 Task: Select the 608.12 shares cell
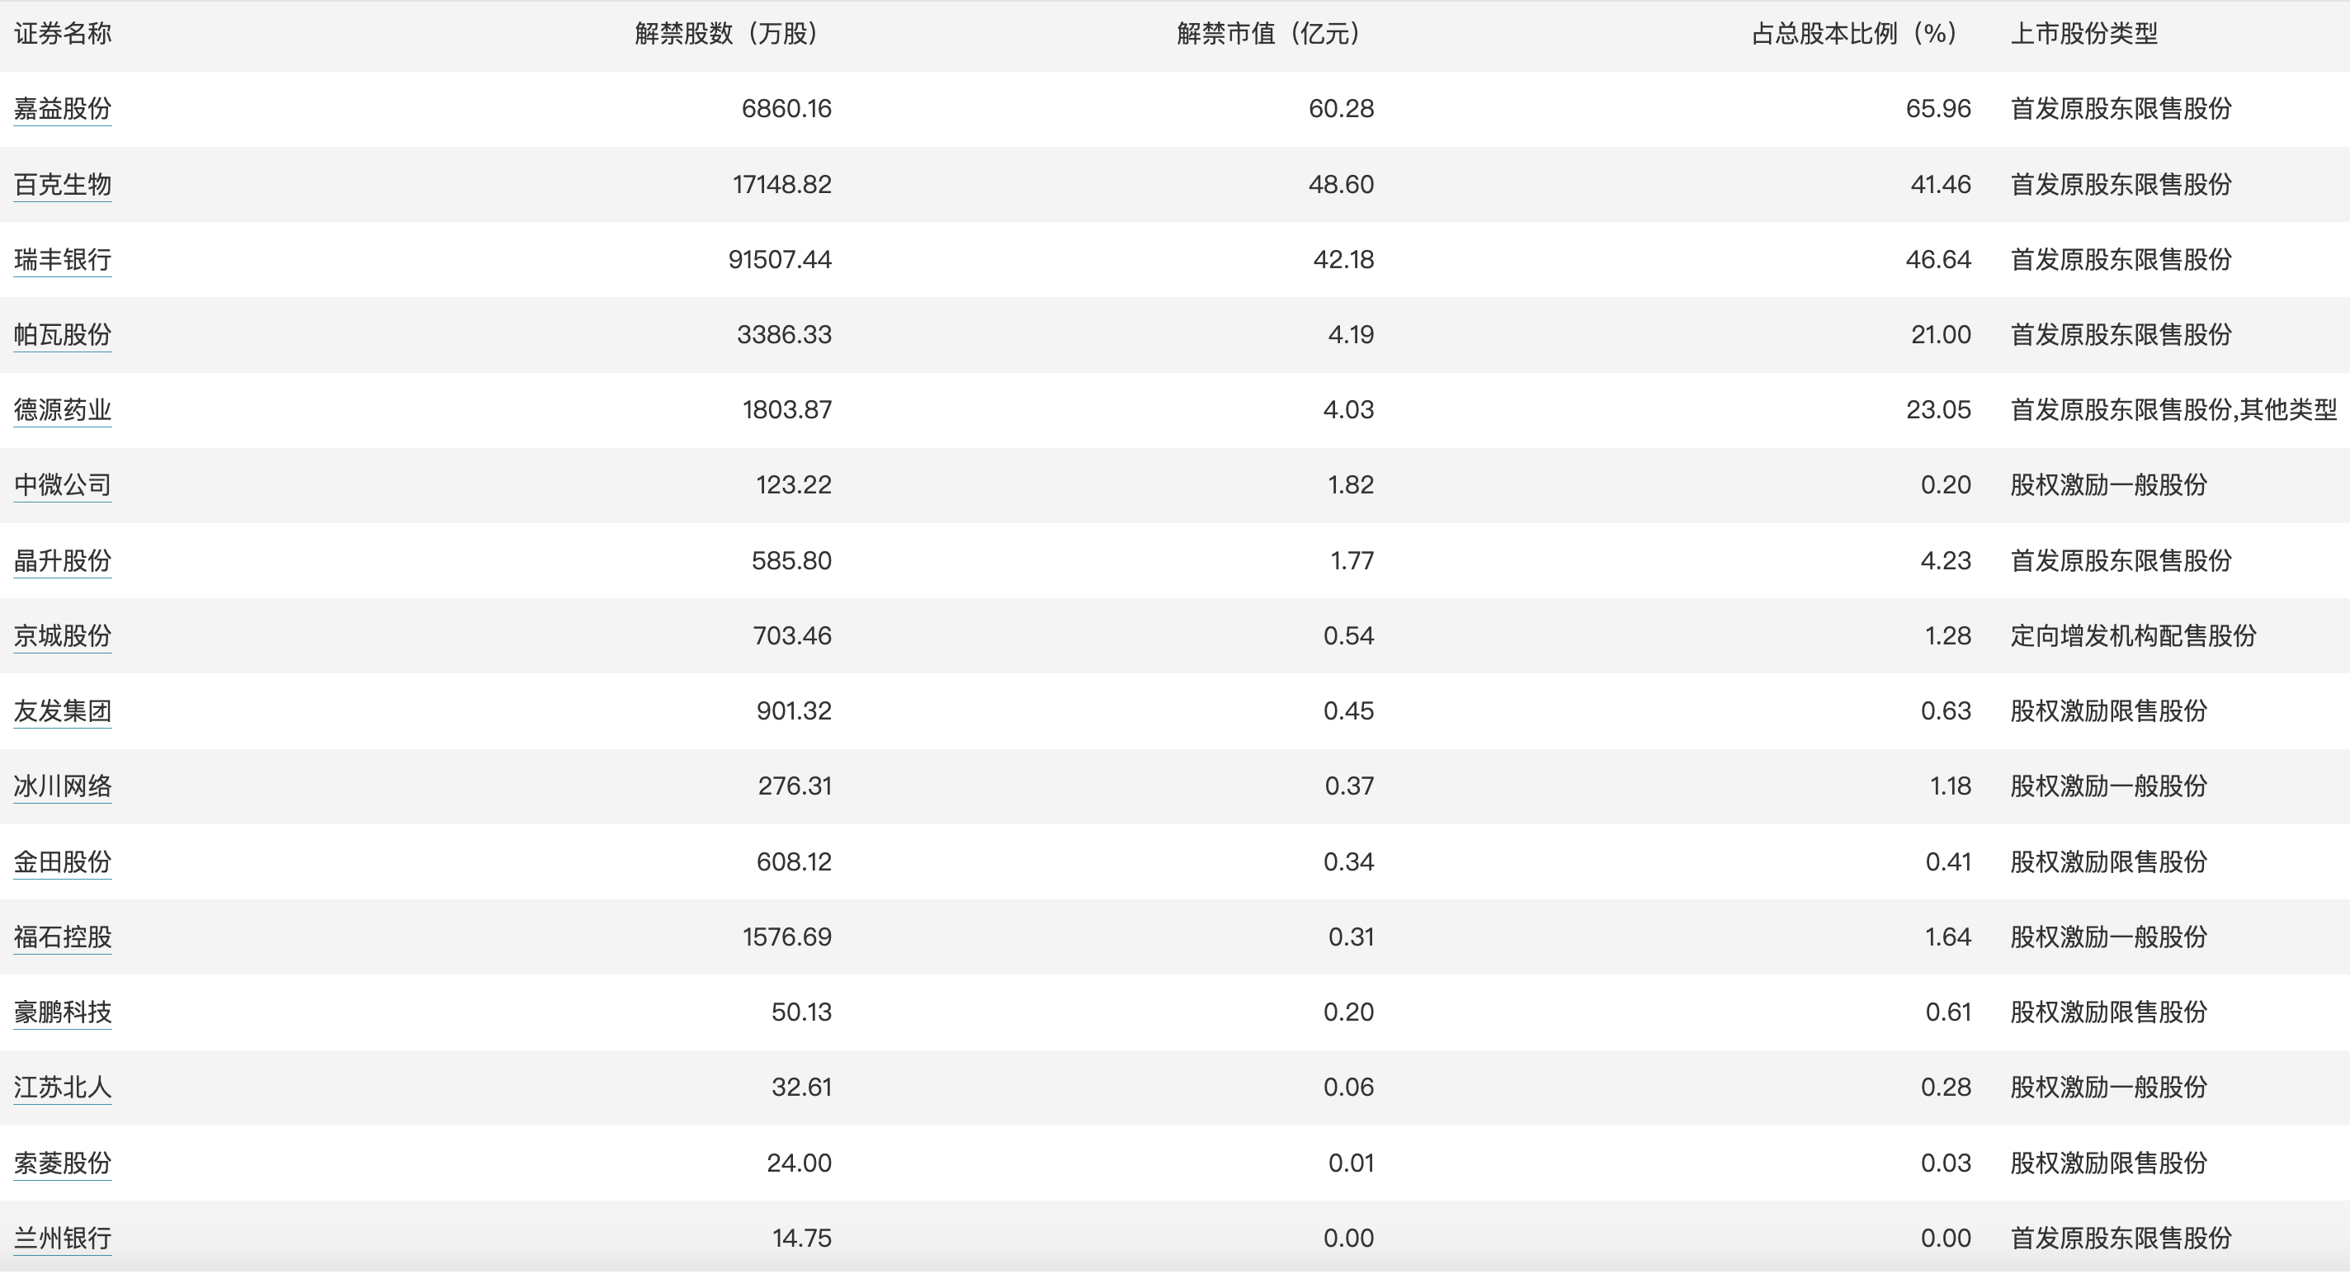(x=794, y=861)
